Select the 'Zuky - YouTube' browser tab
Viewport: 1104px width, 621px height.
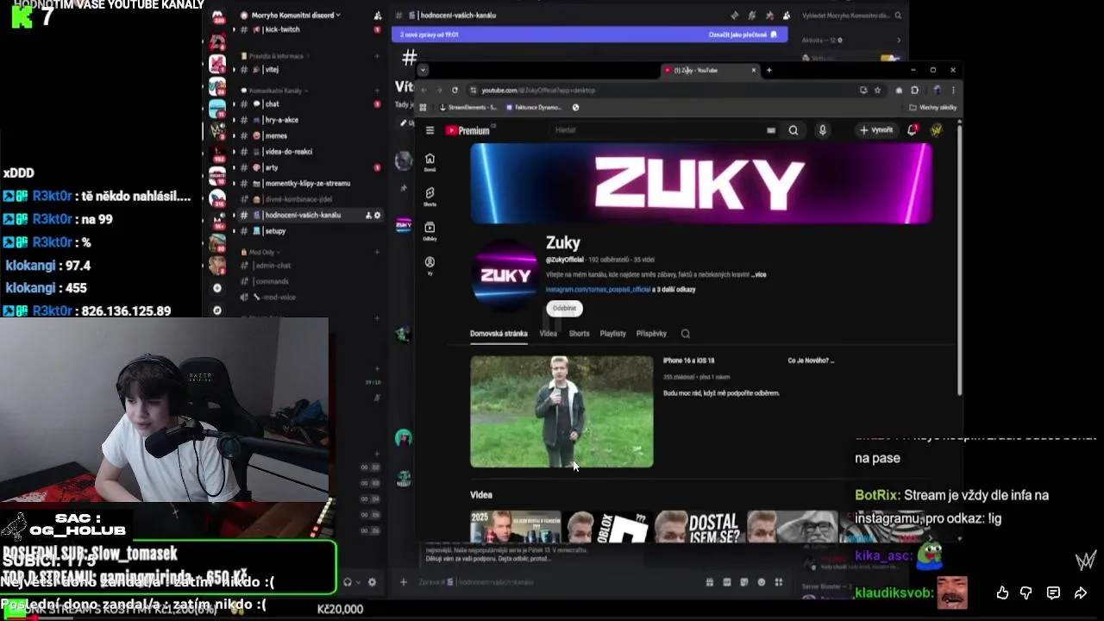[x=709, y=70]
